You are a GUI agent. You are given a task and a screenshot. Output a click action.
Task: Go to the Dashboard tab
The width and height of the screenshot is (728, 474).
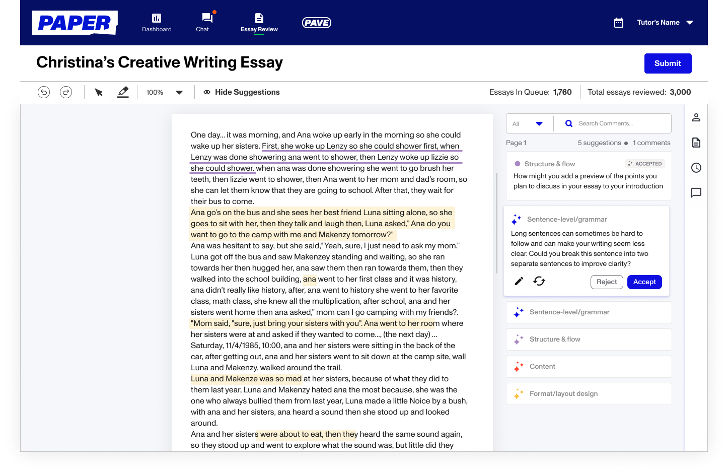pyautogui.click(x=157, y=23)
